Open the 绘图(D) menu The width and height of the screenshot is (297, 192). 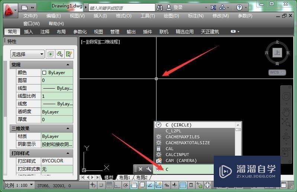(x=171, y=16)
